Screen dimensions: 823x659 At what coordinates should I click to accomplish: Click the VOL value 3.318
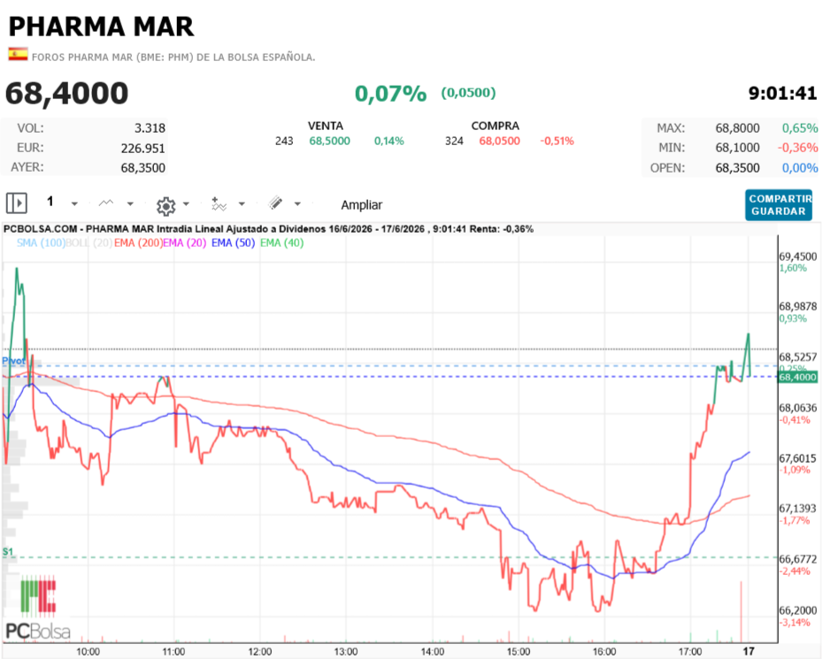click(150, 128)
